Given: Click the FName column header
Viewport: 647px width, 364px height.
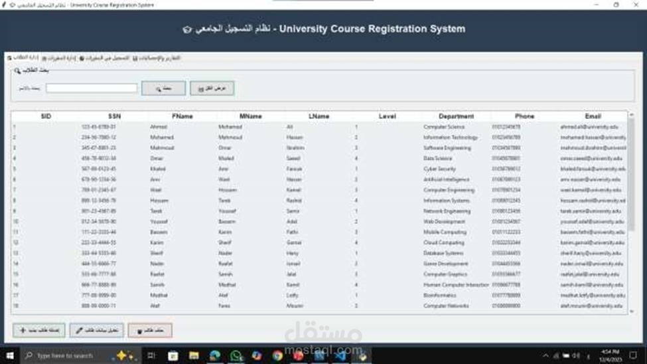Looking at the screenshot, I should (182, 116).
